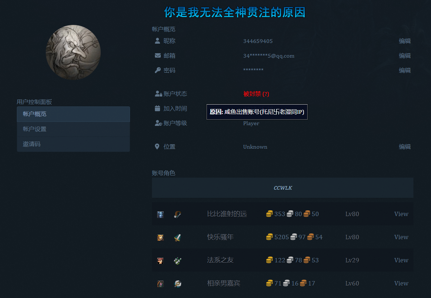Image resolution: width=431 pixels, height=298 pixels.
Task: View the Lv29 character 法系之友
Action: tap(401, 260)
